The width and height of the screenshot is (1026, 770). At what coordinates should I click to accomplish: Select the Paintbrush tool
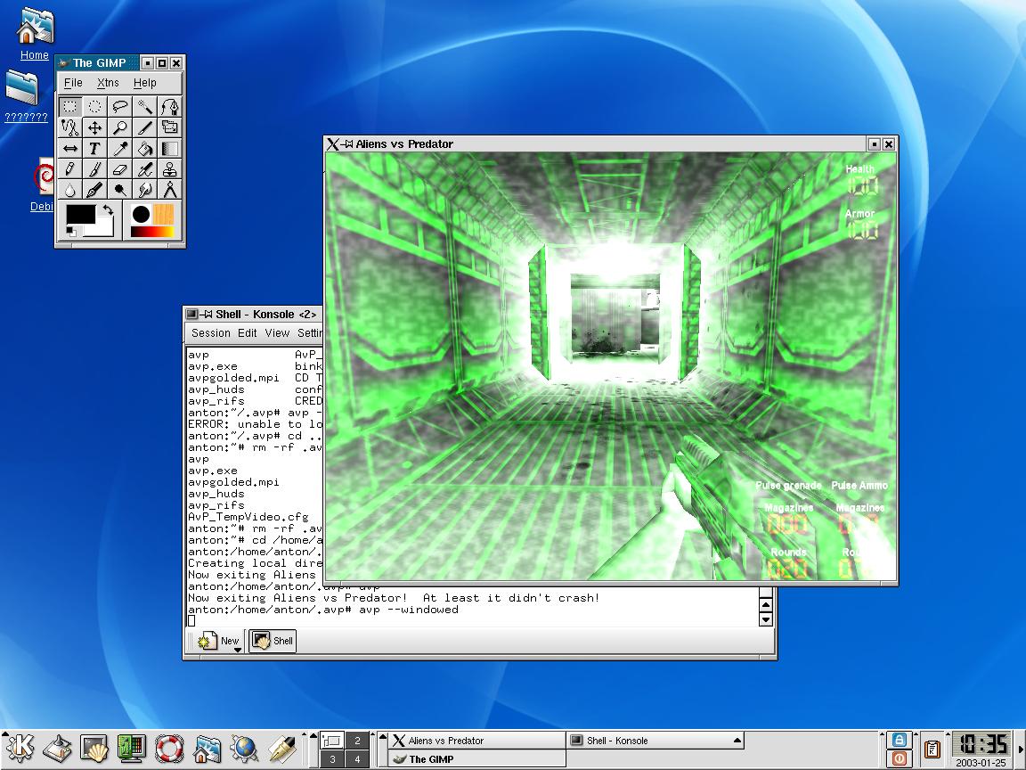click(94, 169)
